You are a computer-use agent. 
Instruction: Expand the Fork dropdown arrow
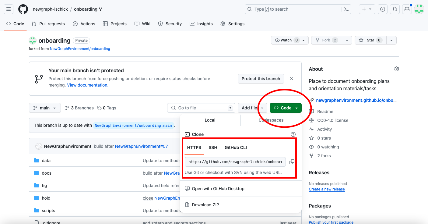pos(347,40)
